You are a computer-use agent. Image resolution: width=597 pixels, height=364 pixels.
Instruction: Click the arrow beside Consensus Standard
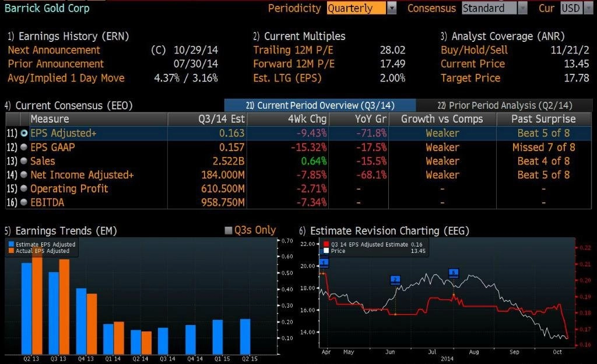[x=523, y=8]
